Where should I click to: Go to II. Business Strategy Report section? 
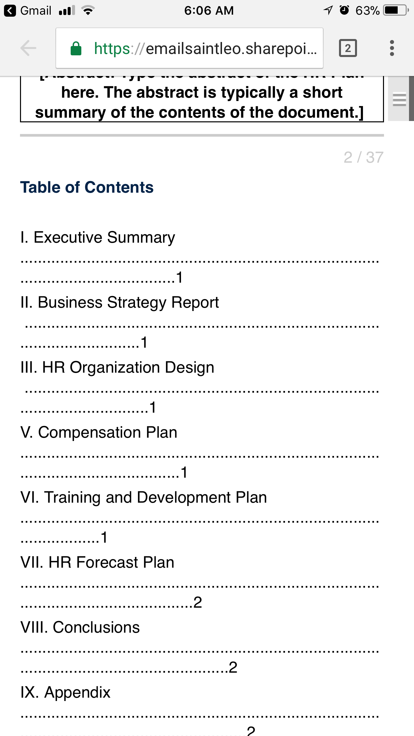point(120,303)
